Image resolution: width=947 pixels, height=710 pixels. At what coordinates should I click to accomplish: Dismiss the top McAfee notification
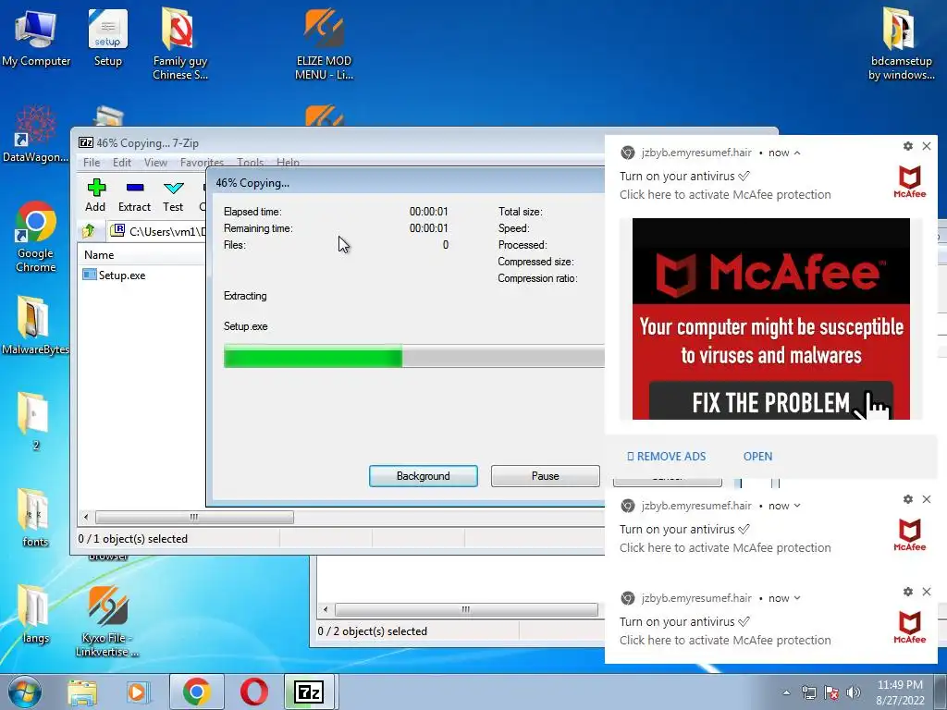point(927,146)
